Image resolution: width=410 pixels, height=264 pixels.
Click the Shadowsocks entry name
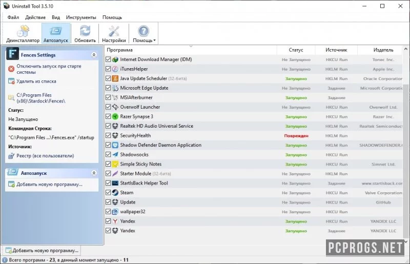(134, 155)
